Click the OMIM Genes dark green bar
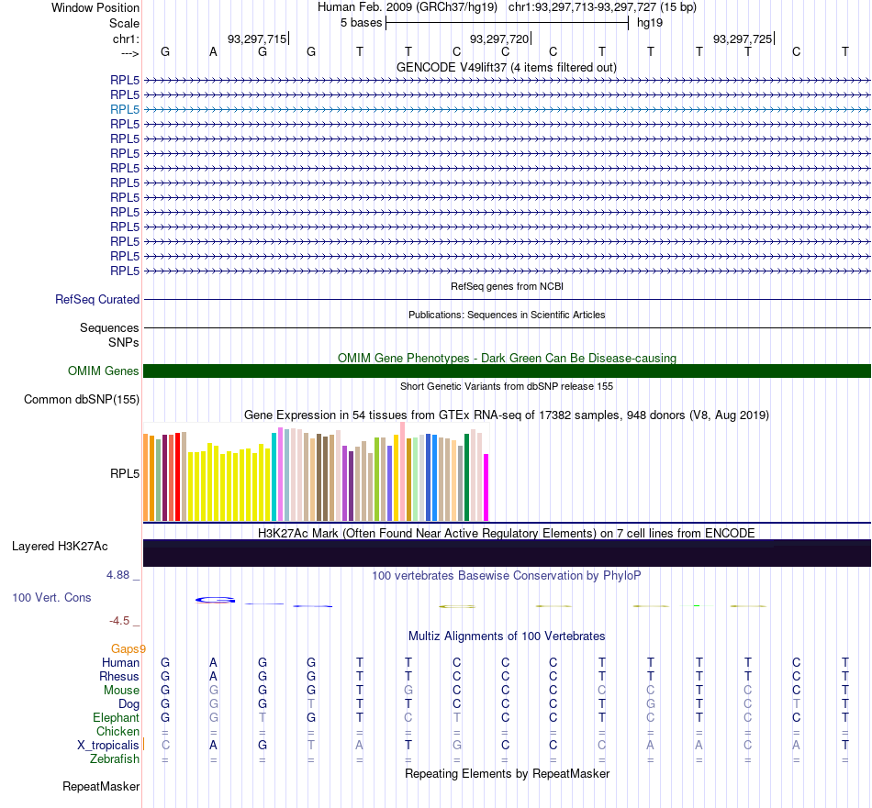Screen dimensions: 872x808 pyautogui.click(x=507, y=371)
